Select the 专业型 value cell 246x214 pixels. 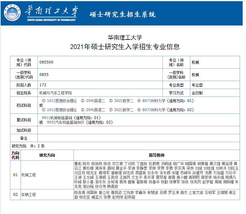215,85
